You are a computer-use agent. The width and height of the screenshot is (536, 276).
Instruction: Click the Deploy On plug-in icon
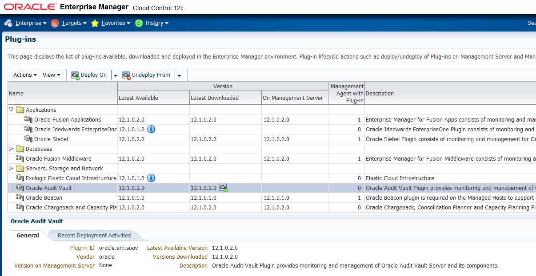[75, 75]
